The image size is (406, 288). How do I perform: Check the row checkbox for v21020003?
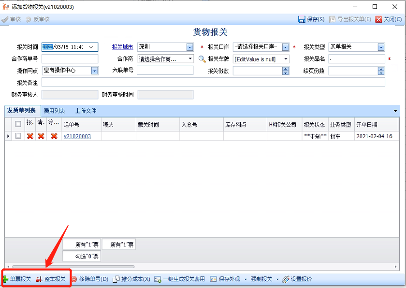[x=18, y=136]
